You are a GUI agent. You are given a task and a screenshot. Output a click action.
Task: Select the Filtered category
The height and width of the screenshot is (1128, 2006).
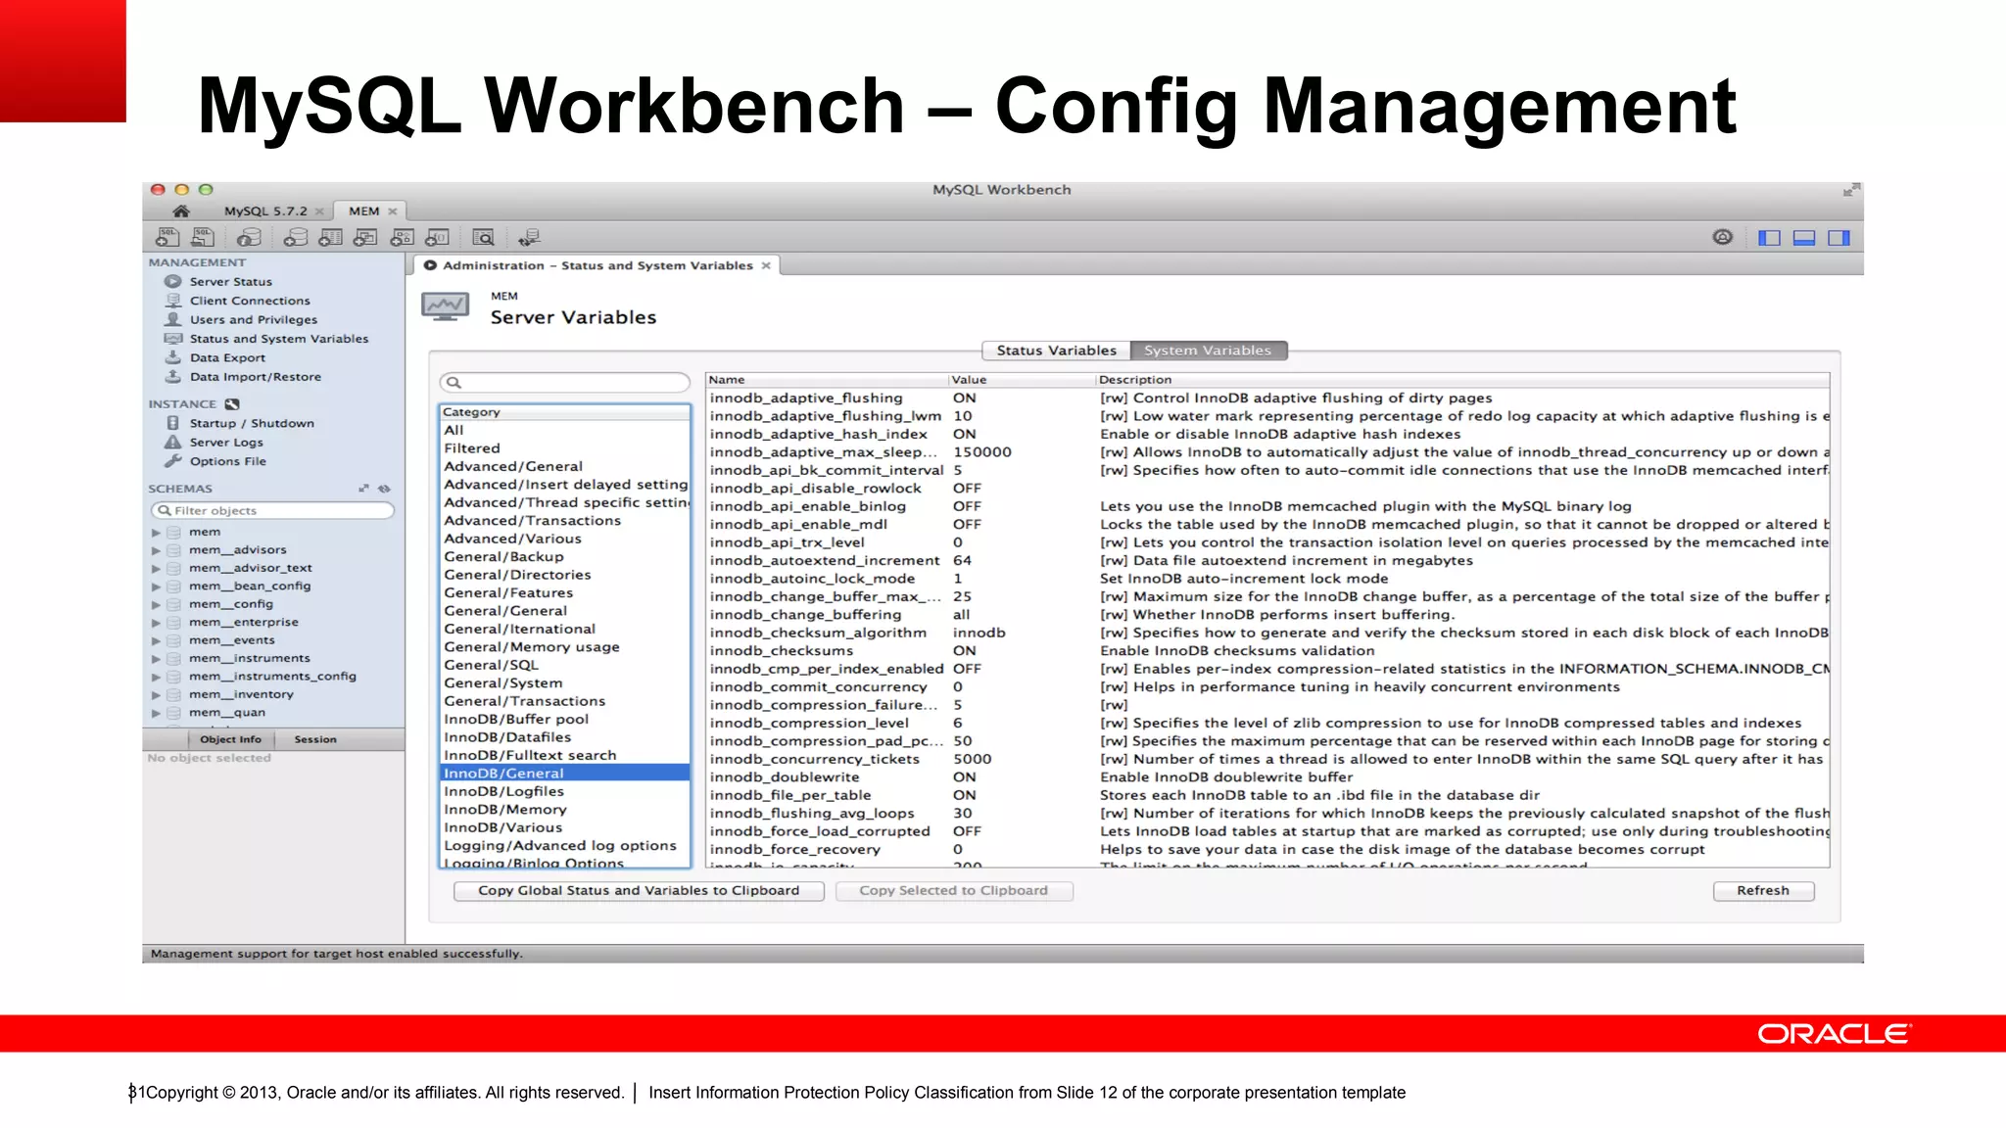pos(565,448)
